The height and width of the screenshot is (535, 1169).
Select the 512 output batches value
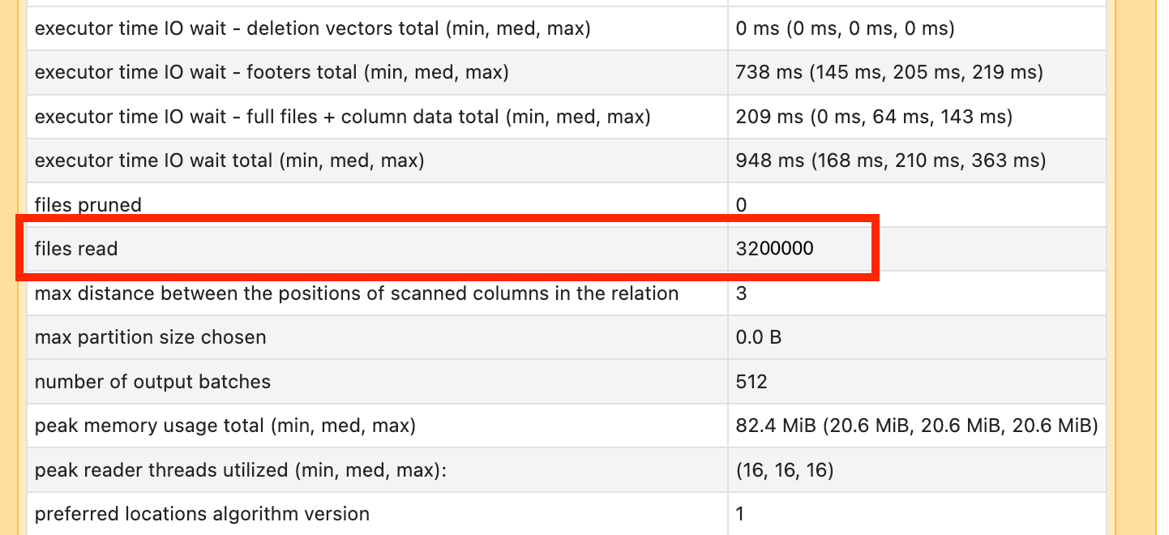751,381
